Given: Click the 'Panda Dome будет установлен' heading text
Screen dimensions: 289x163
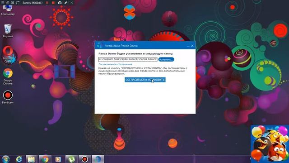Looking at the screenshot, I should pos(135,53).
